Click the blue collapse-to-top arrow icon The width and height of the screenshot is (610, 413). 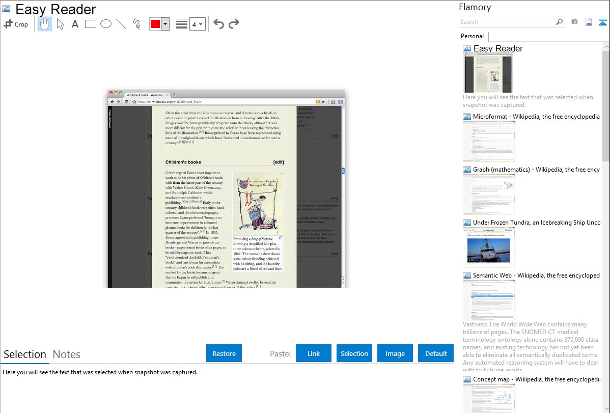pos(602,22)
